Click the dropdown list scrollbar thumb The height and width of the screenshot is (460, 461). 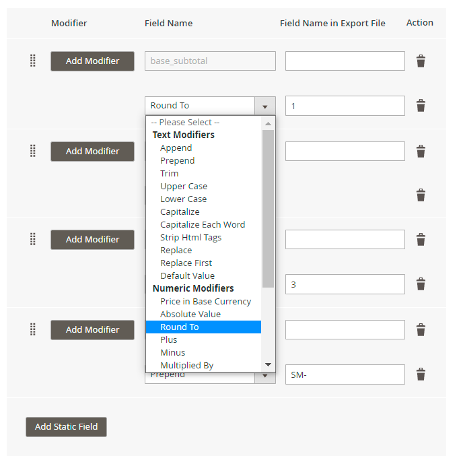(x=269, y=209)
